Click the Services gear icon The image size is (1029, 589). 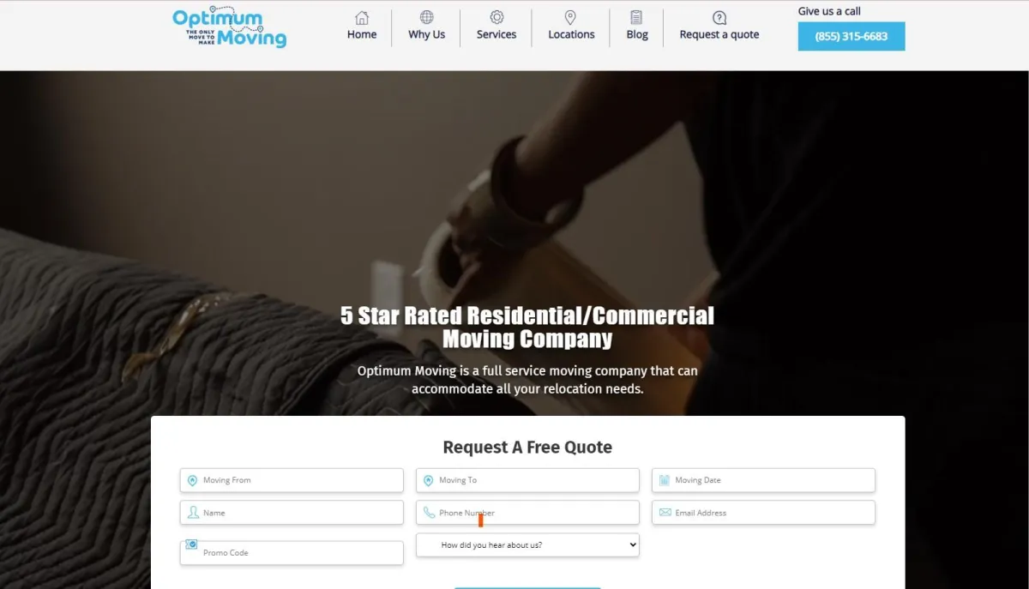coord(496,18)
